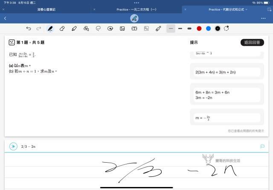The width and height of the screenshot is (273, 190).
Task: Tap the redo arrow in the toolbar
Action: tap(39, 29)
